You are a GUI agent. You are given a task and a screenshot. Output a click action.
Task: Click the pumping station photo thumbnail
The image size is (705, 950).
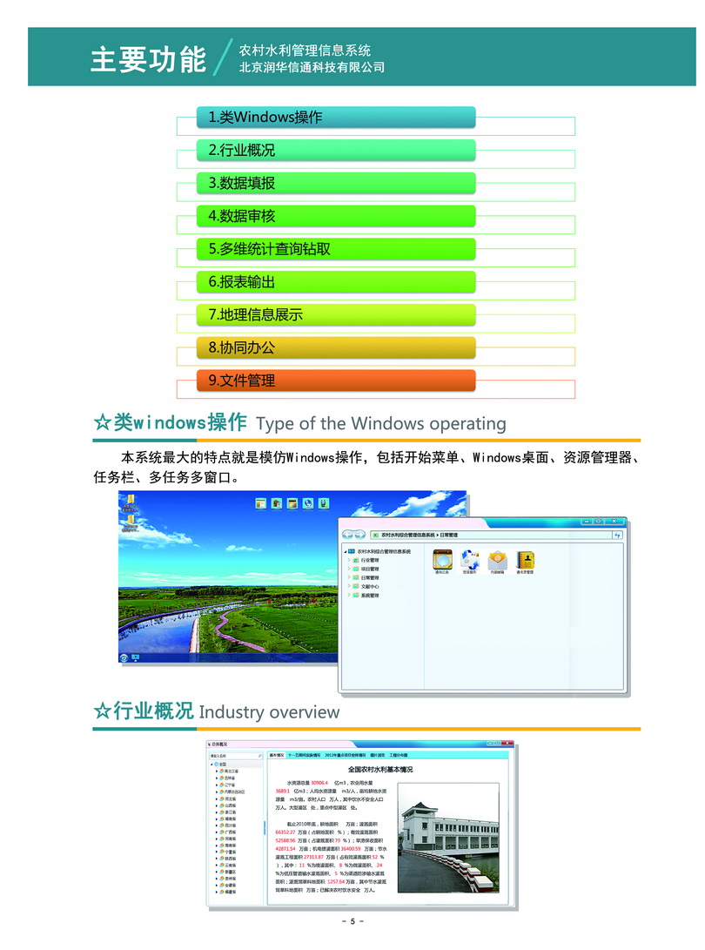(x=448, y=838)
